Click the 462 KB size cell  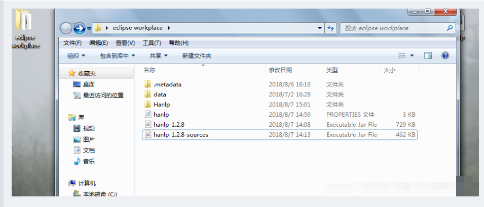coord(405,134)
